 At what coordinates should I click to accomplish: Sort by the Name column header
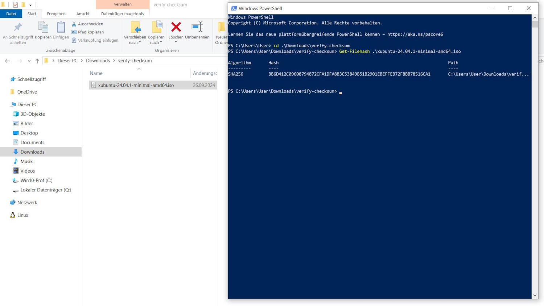pyautogui.click(x=96, y=73)
